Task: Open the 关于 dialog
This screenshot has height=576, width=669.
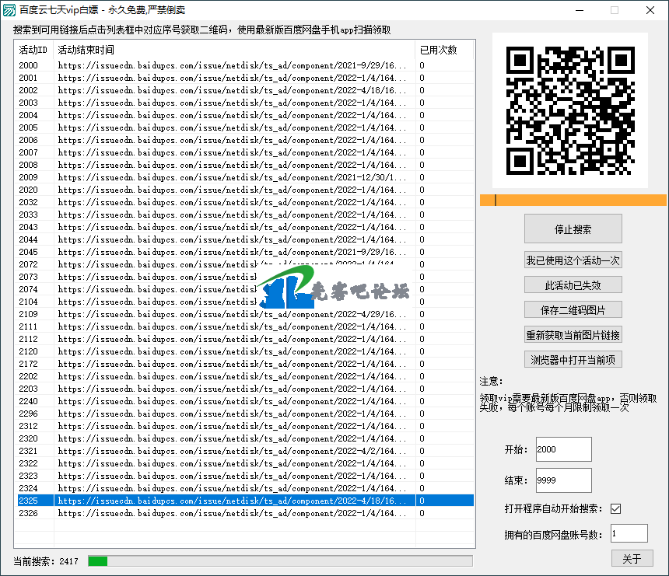Action: 632,558
